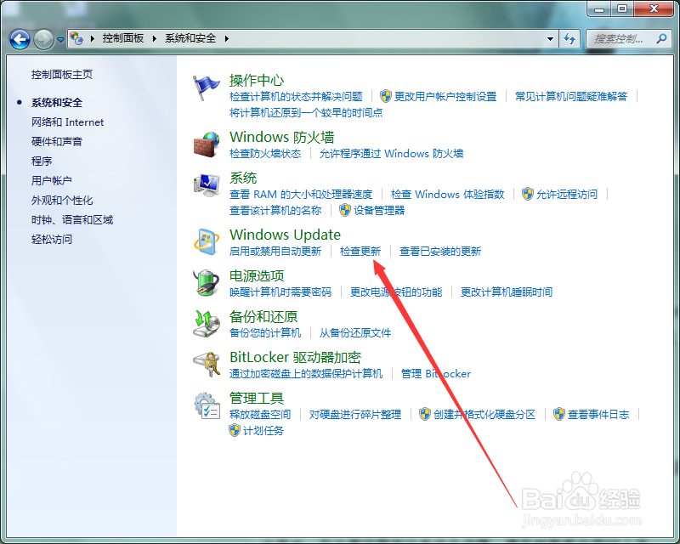
Task: Open 检查防火墙状态 link
Action: (265, 154)
